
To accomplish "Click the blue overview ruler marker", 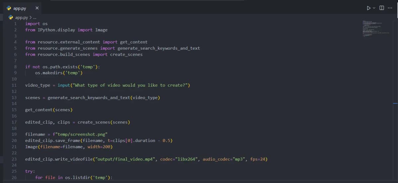I will (x=395, y=104).
